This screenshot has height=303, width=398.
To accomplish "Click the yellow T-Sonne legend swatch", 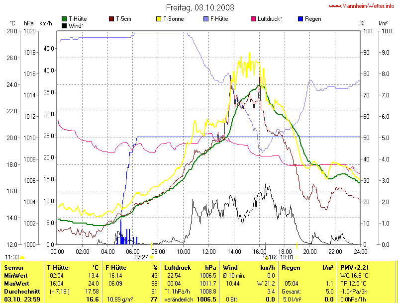I will (x=160, y=19).
